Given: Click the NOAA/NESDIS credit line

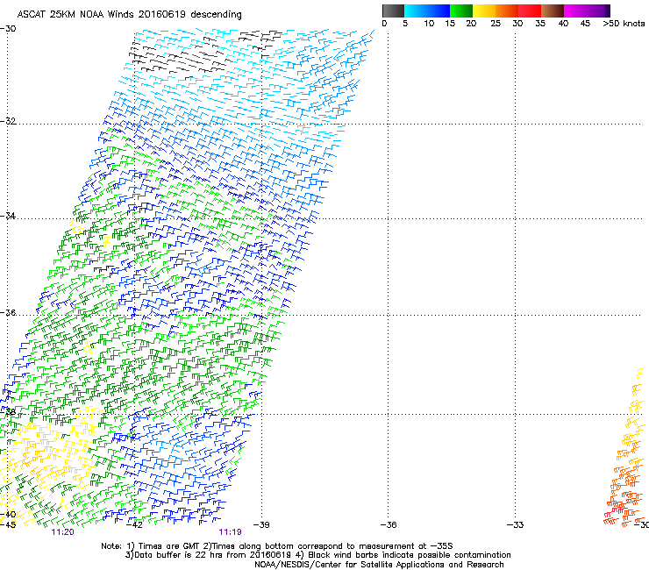Looking at the screenshot, I should point(379,565).
